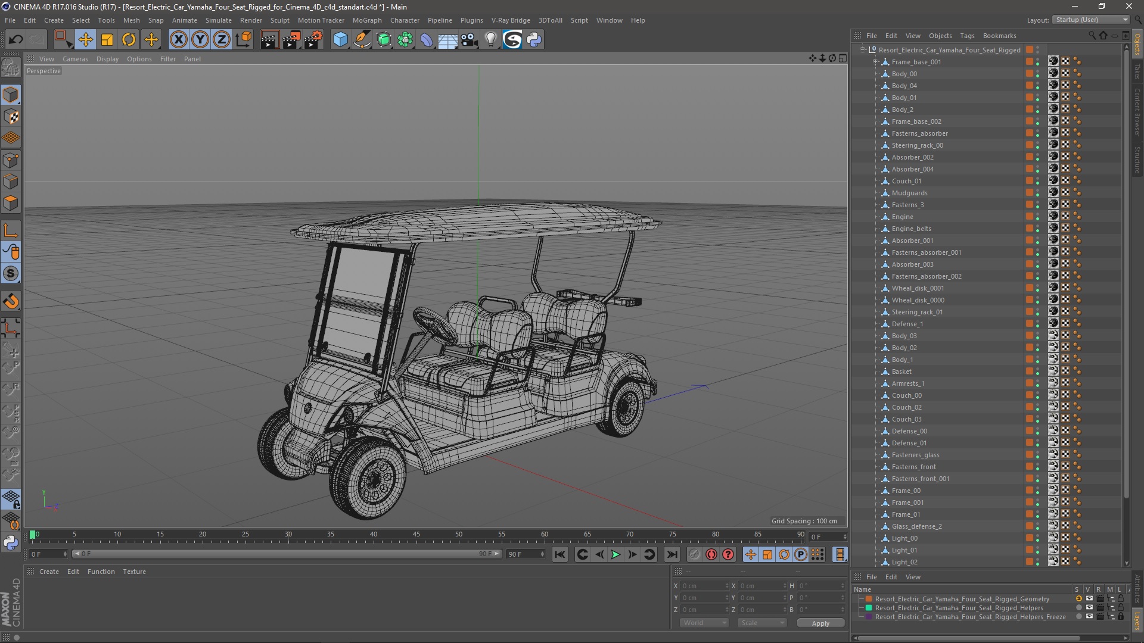Open the Simulate menu
Screen dimensions: 1144x643
tap(219, 20)
